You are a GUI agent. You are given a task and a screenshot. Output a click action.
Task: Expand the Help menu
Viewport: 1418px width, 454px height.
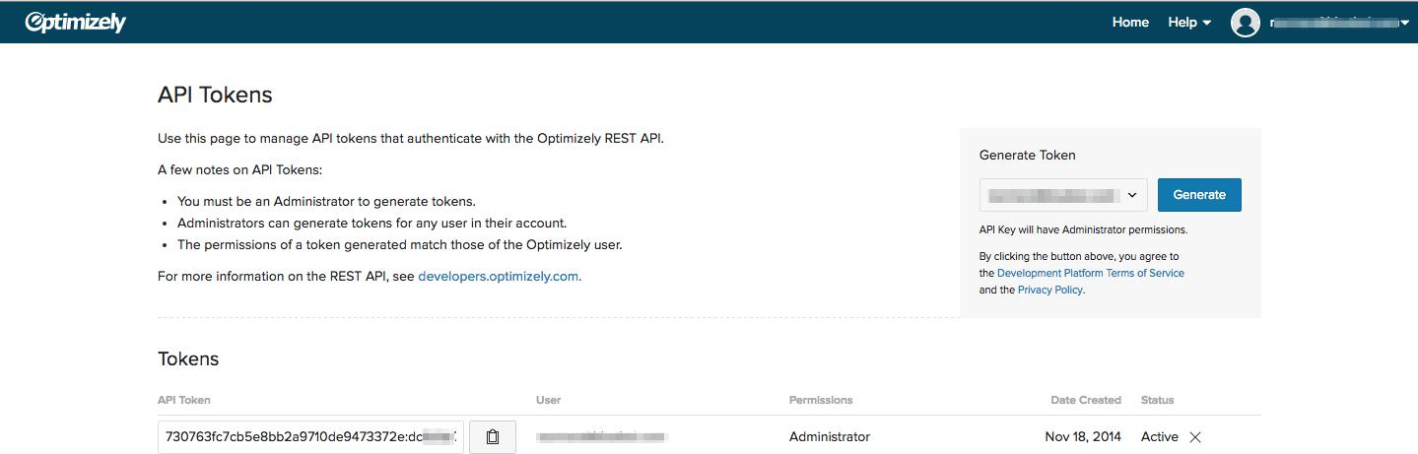tap(1189, 23)
